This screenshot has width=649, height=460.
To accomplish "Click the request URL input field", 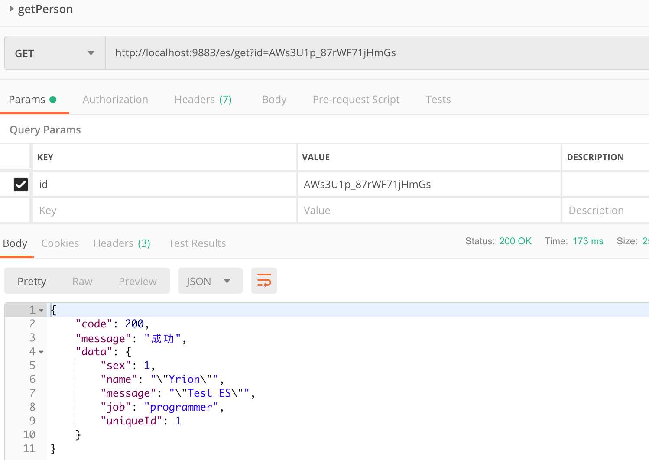I will (x=377, y=53).
